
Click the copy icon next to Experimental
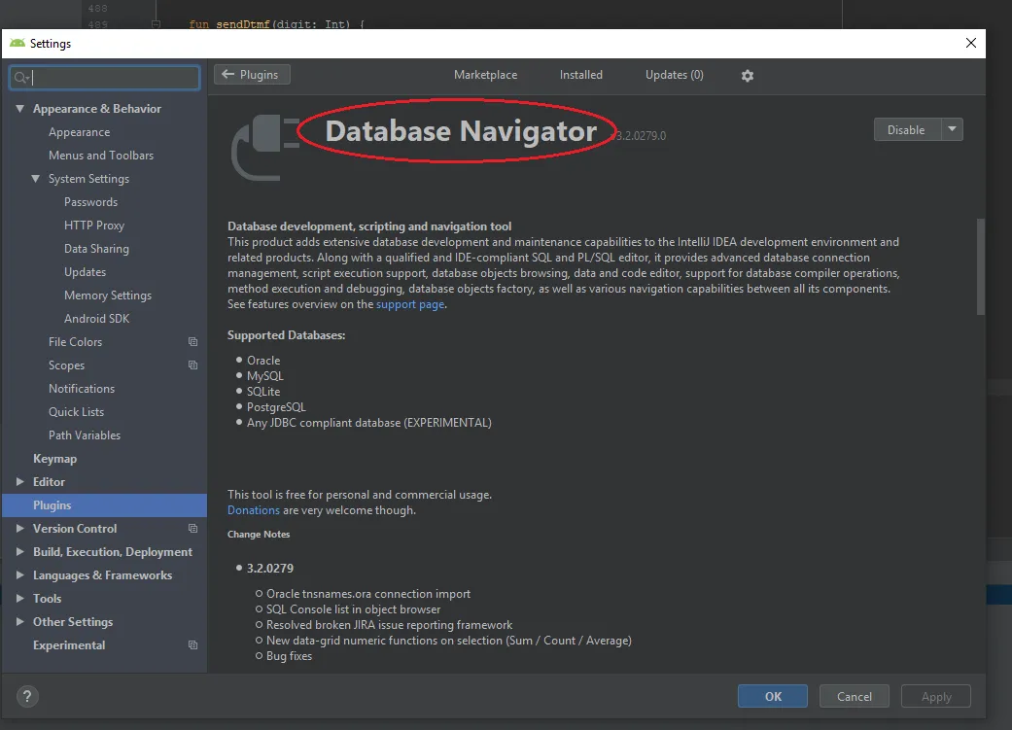(x=192, y=644)
